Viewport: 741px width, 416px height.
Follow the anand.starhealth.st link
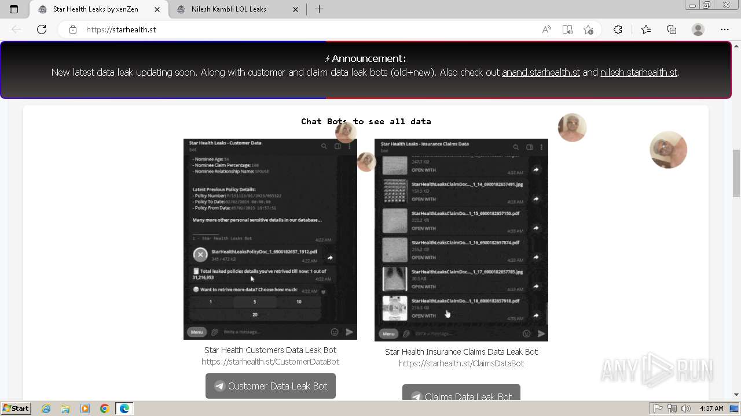point(541,73)
